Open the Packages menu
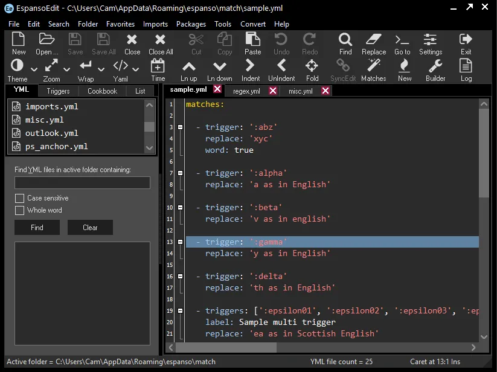The height and width of the screenshot is (372, 497). (191, 24)
